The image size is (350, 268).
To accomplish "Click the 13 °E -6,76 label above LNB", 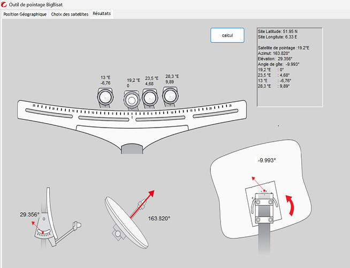I will coord(105,80).
